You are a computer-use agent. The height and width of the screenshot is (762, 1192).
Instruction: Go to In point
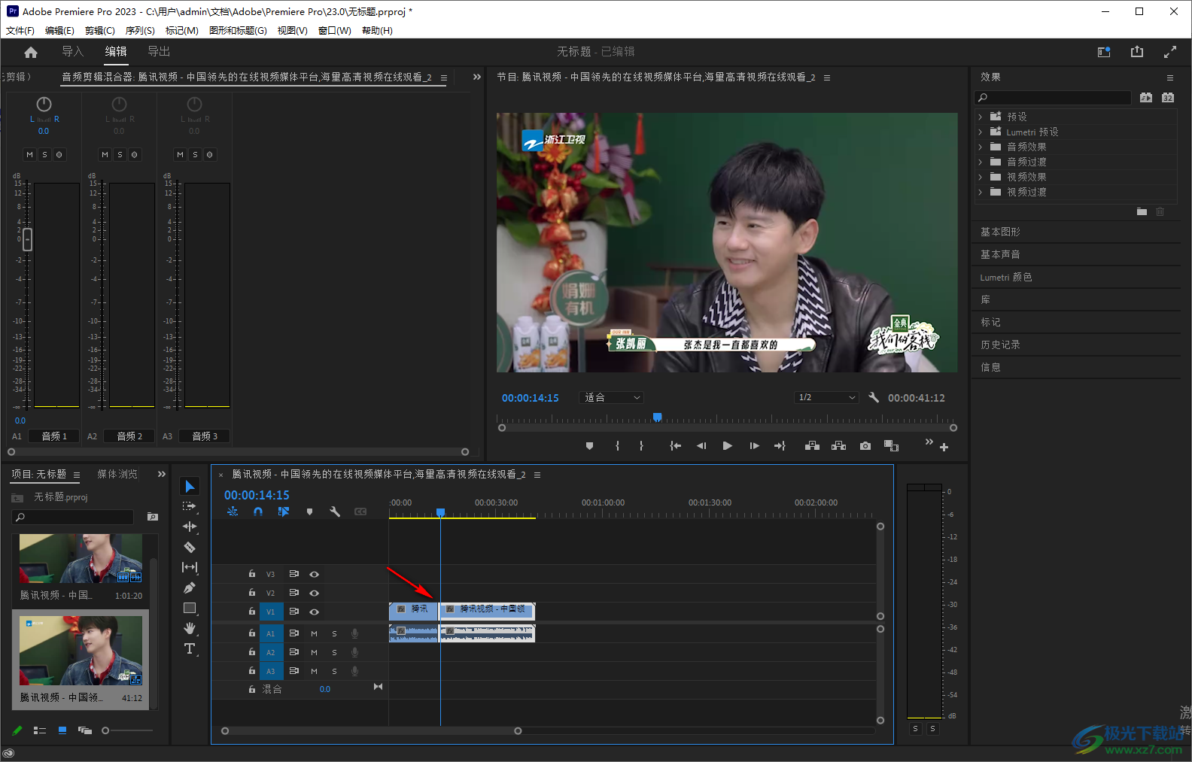[675, 446]
